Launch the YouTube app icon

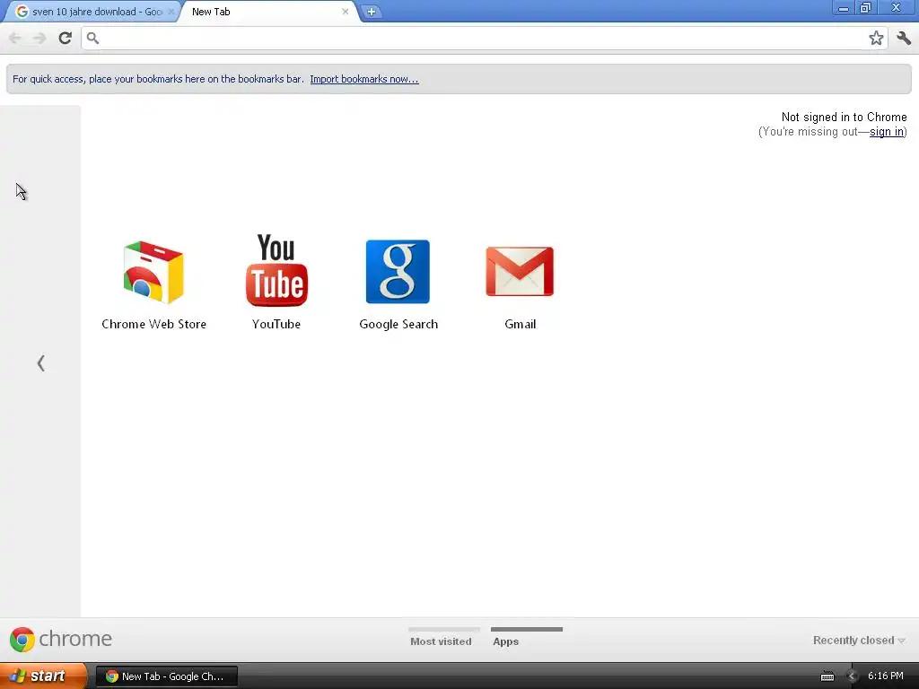tap(276, 271)
